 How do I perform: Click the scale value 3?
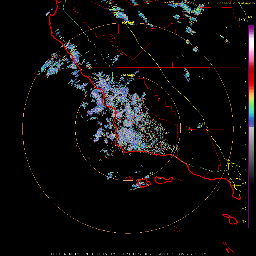(245, 82)
